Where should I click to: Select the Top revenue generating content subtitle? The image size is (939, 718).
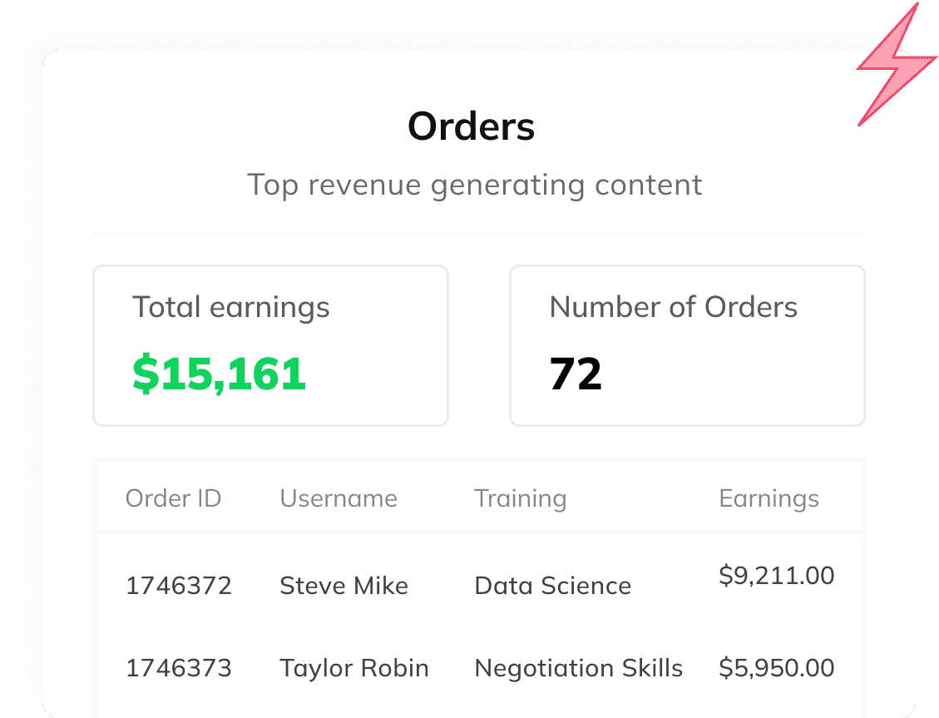pyautogui.click(x=474, y=185)
